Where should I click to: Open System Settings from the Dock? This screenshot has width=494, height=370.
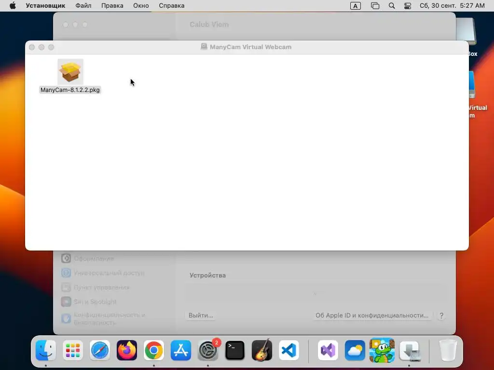208,350
